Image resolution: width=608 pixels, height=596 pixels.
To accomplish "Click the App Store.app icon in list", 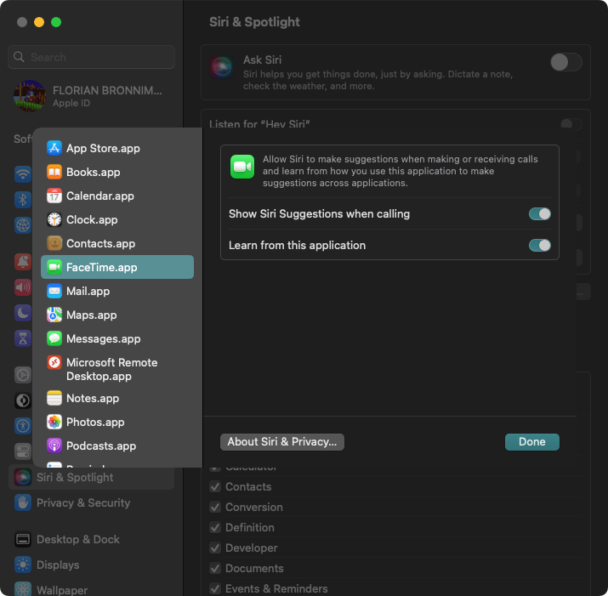I will pyautogui.click(x=54, y=148).
